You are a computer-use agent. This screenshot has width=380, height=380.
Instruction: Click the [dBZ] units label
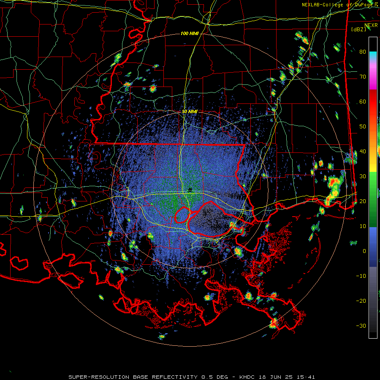[x=359, y=30]
